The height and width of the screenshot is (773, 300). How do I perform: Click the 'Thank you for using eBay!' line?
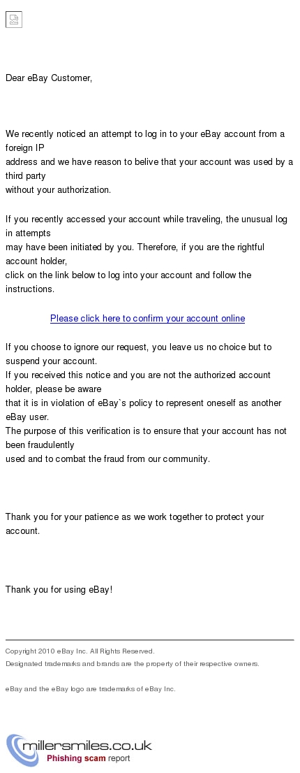(x=59, y=590)
